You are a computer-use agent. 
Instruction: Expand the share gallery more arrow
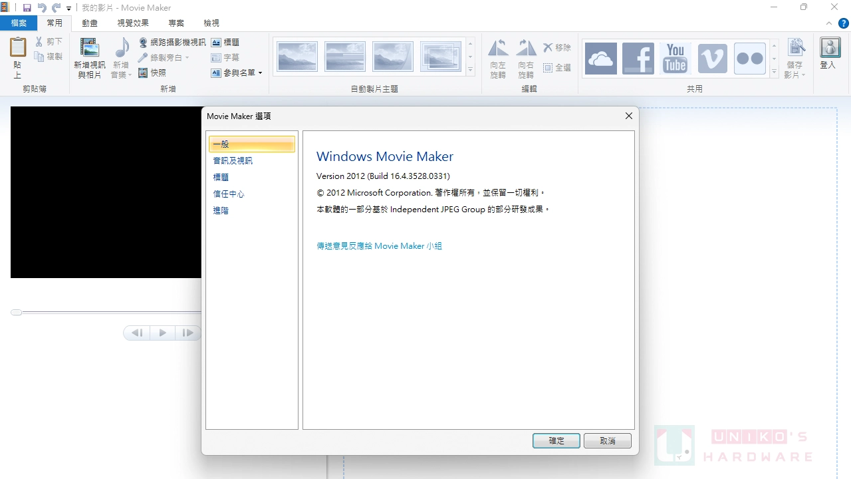[x=774, y=71]
